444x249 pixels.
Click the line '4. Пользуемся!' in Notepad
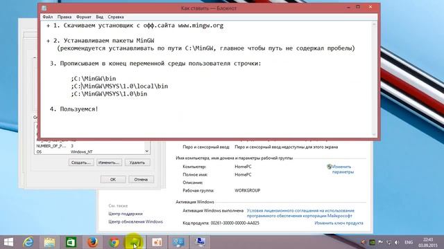point(74,109)
